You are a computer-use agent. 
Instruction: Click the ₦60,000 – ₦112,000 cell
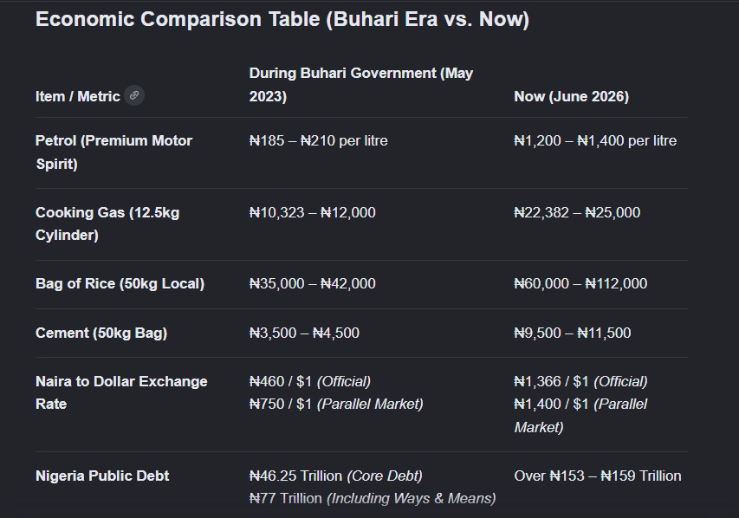coord(580,283)
